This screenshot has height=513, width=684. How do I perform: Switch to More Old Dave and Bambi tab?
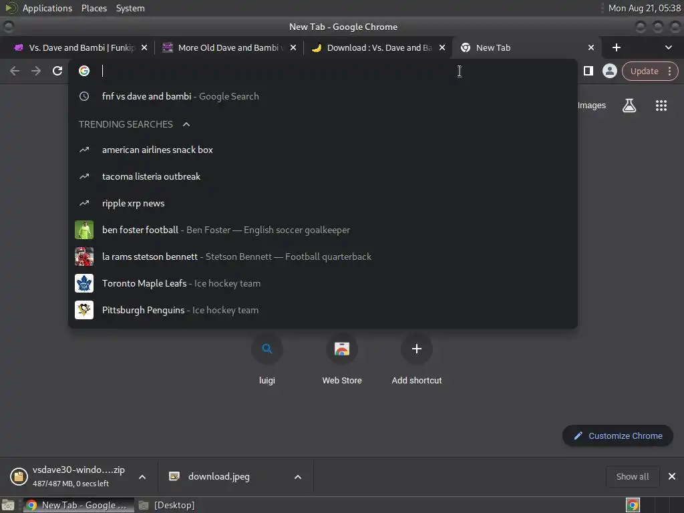tap(230, 47)
